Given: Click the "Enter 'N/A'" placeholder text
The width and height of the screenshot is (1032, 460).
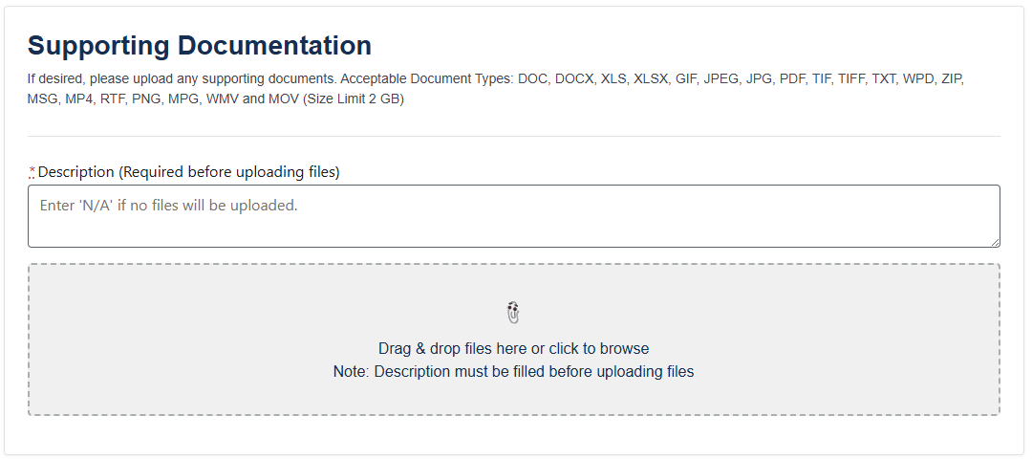Looking at the screenshot, I should 169,206.
